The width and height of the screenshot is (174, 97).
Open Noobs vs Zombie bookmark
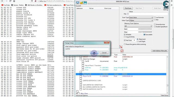(x=34, y=5)
